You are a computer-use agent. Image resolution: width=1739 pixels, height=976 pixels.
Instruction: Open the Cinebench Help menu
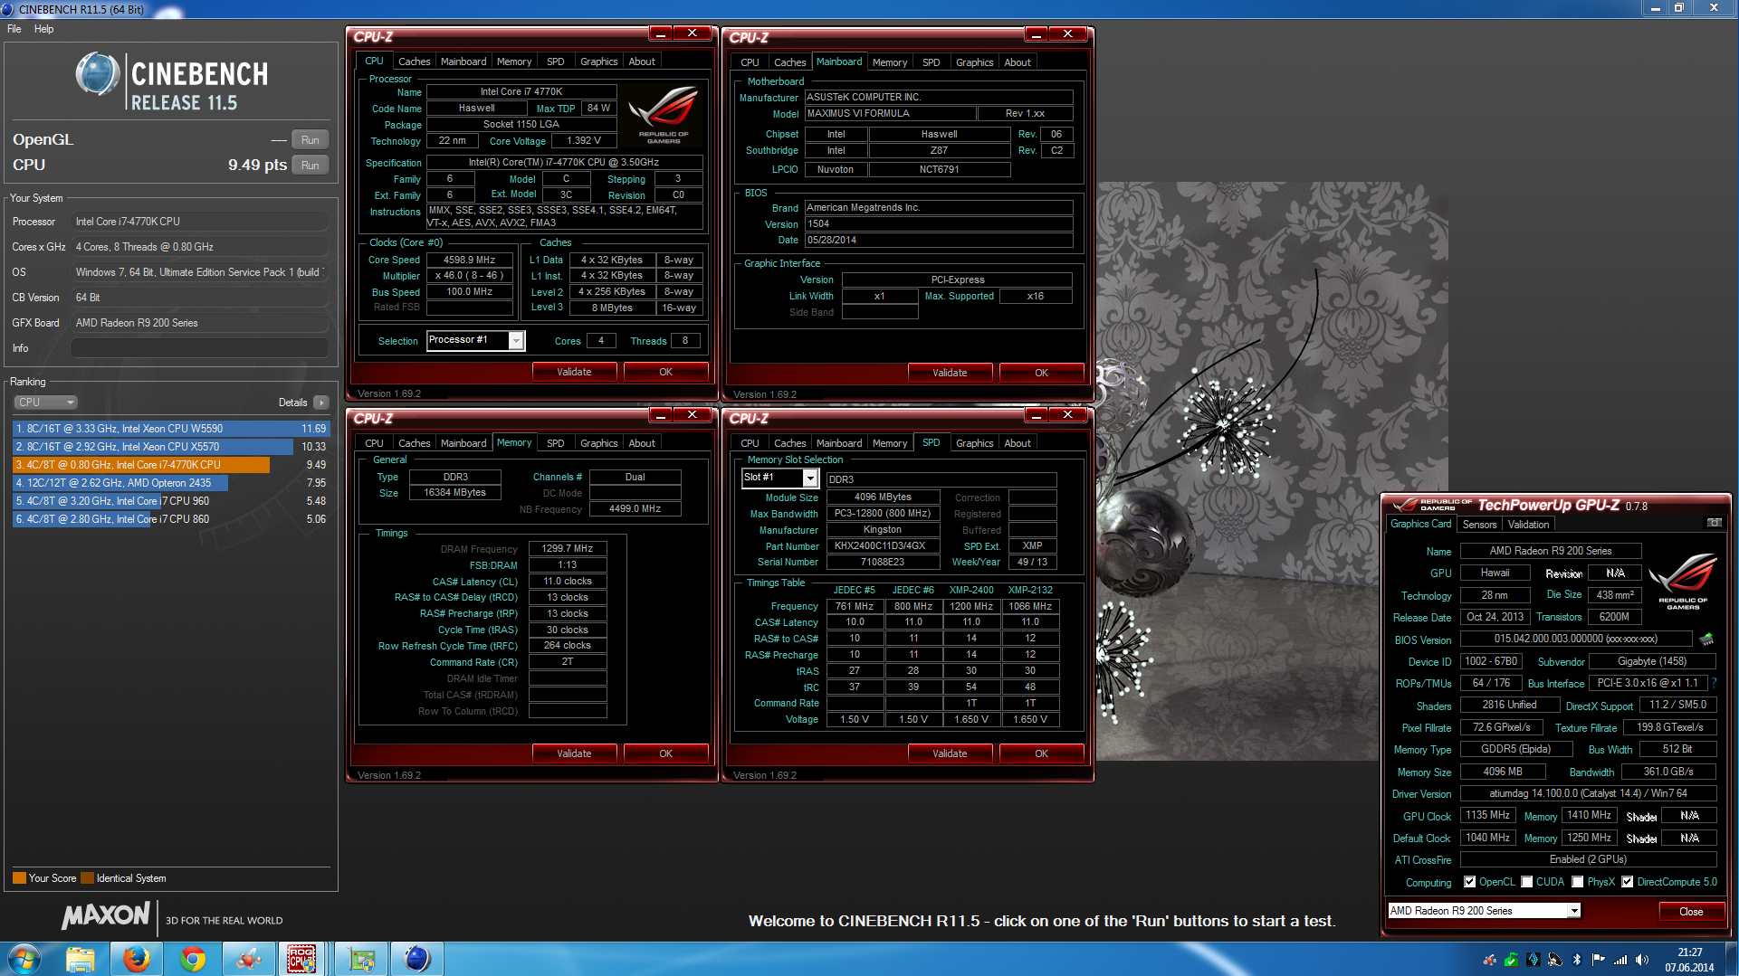(43, 29)
